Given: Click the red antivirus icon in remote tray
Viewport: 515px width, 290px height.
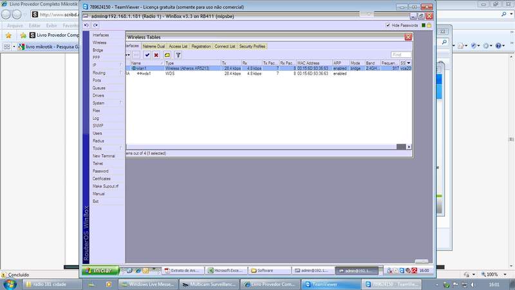Looking at the screenshot, I should click(x=415, y=271).
